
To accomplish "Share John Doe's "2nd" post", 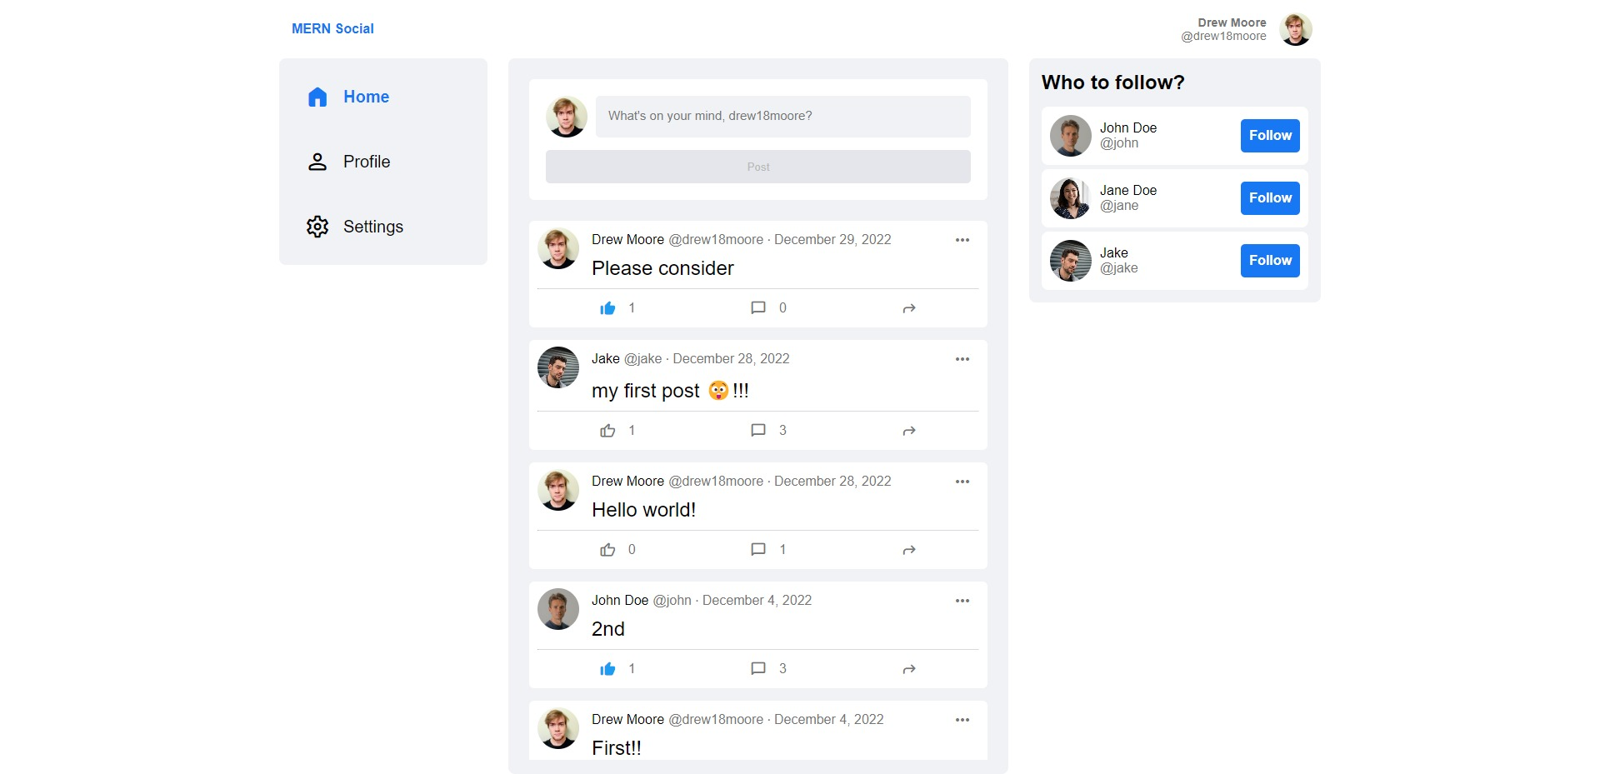I will point(909,669).
